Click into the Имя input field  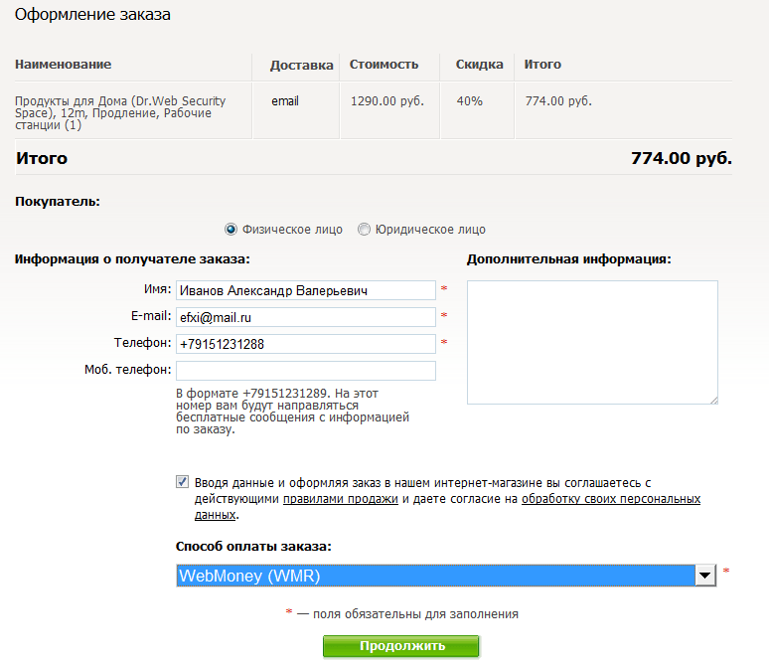pyautogui.click(x=305, y=290)
